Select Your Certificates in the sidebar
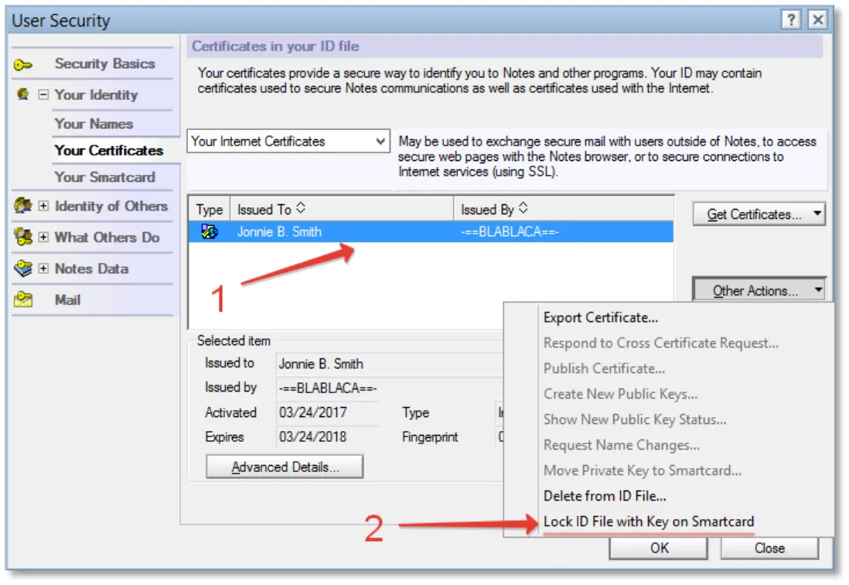The image size is (849, 585). (x=108, y=151)
